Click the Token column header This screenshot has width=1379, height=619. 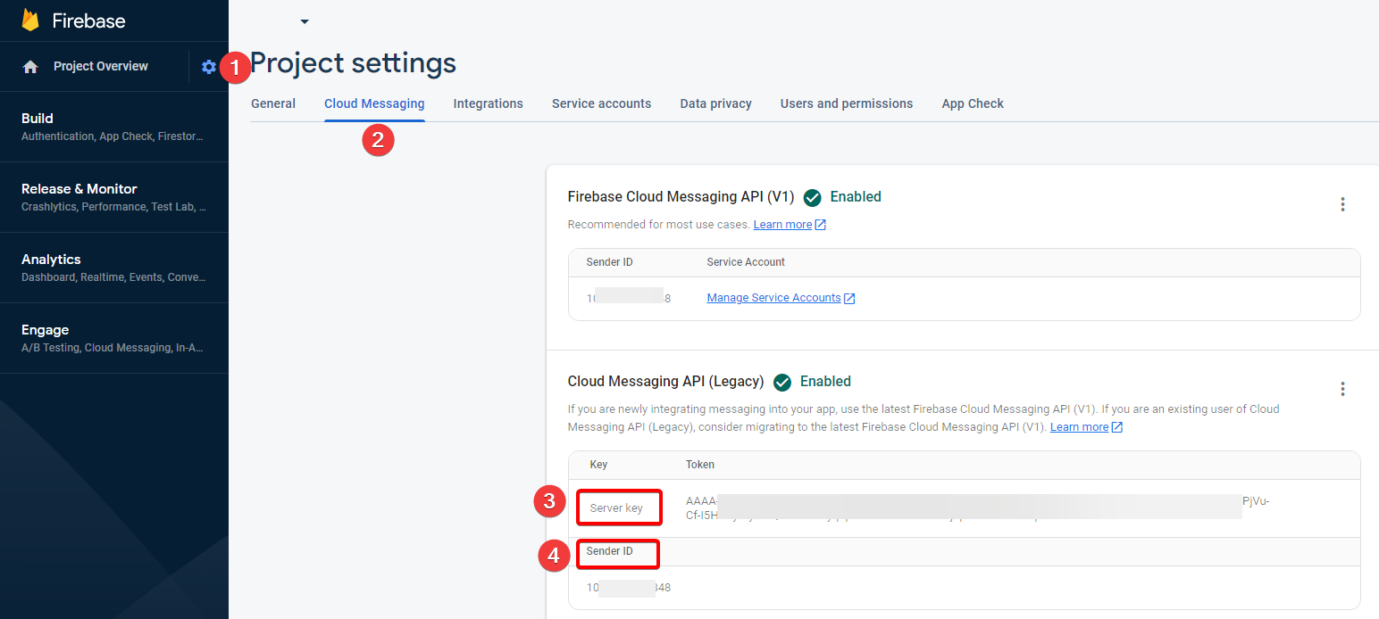point(700,465)
